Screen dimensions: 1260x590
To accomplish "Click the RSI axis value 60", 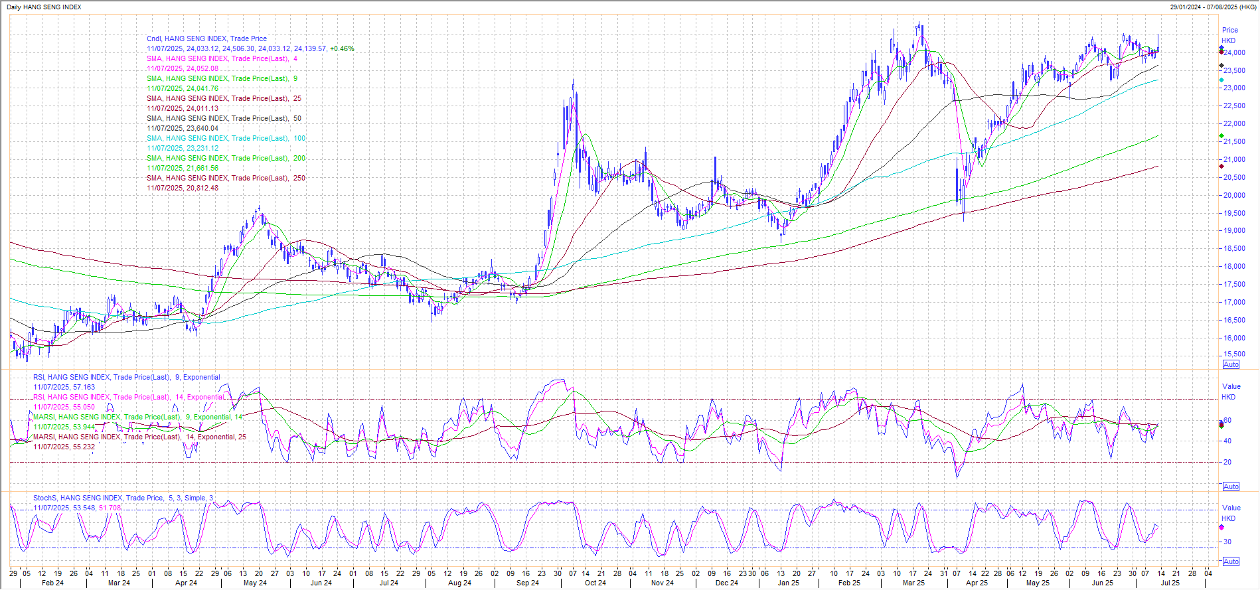I will (x=1227, y=420).
